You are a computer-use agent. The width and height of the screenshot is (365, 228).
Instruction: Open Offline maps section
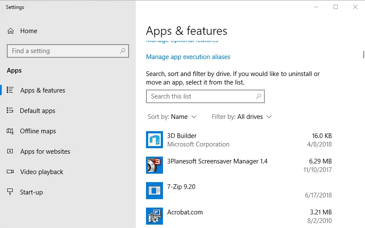tap(38, 131)
